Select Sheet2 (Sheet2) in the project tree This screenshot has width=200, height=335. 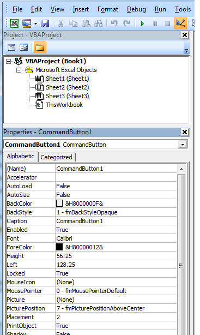click(68, 87)
